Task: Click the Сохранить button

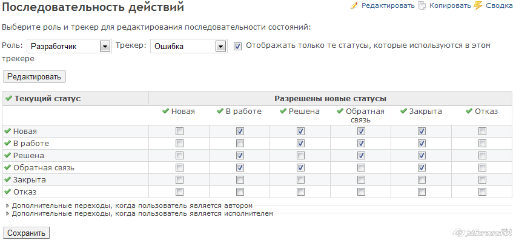Action: 26,233
